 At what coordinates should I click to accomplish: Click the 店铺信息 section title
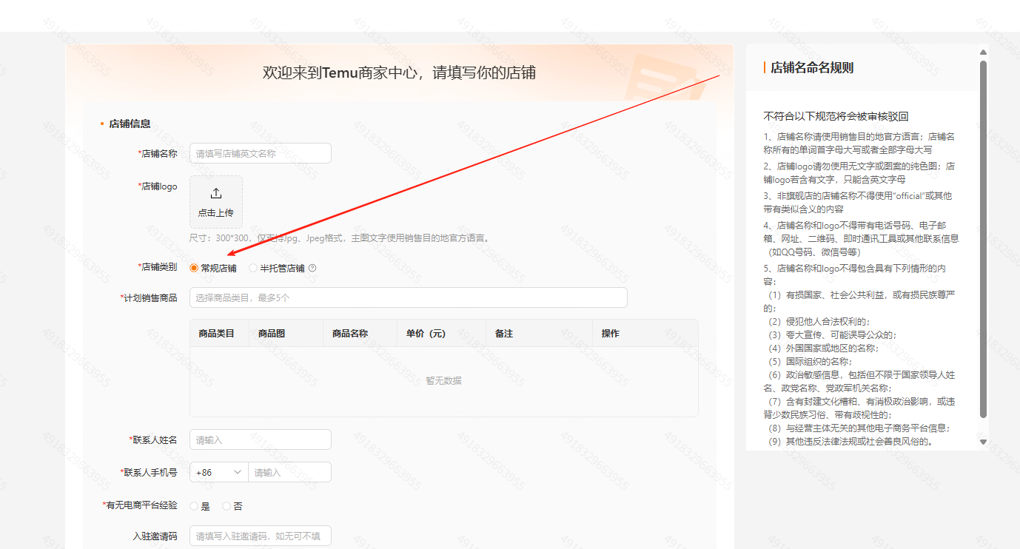pos(130,124)
